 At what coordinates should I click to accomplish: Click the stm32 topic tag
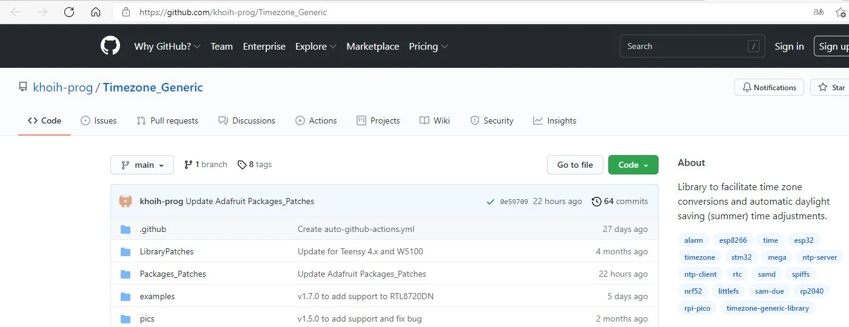point(741,257)
